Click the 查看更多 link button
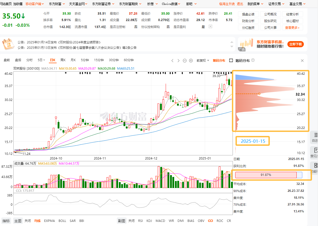The width and height of the screenshot is (318, 226). (293, 27)
